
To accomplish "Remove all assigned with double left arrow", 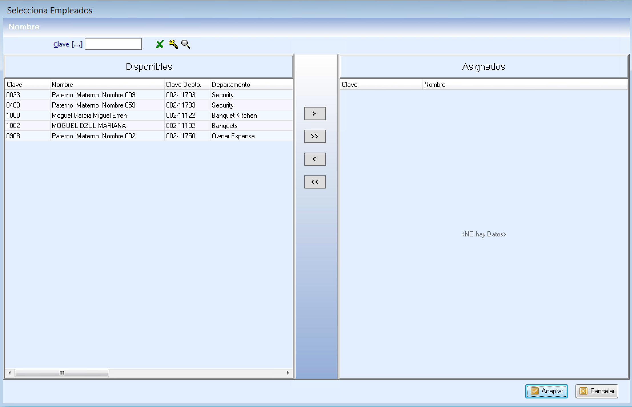I will [x=315, y=182].
